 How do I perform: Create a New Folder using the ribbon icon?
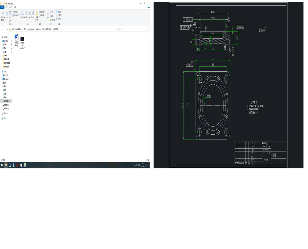click(37, 14)
